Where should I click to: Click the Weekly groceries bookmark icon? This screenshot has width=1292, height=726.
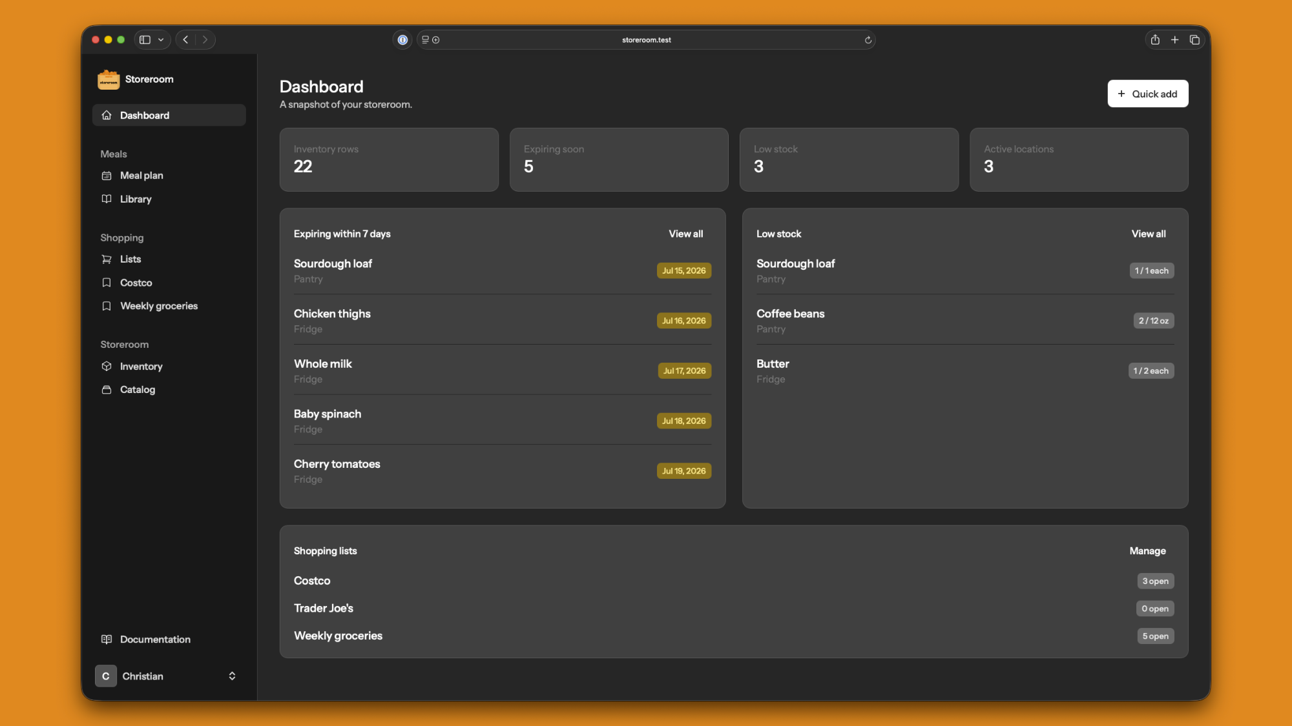click(x=107, y=306)
